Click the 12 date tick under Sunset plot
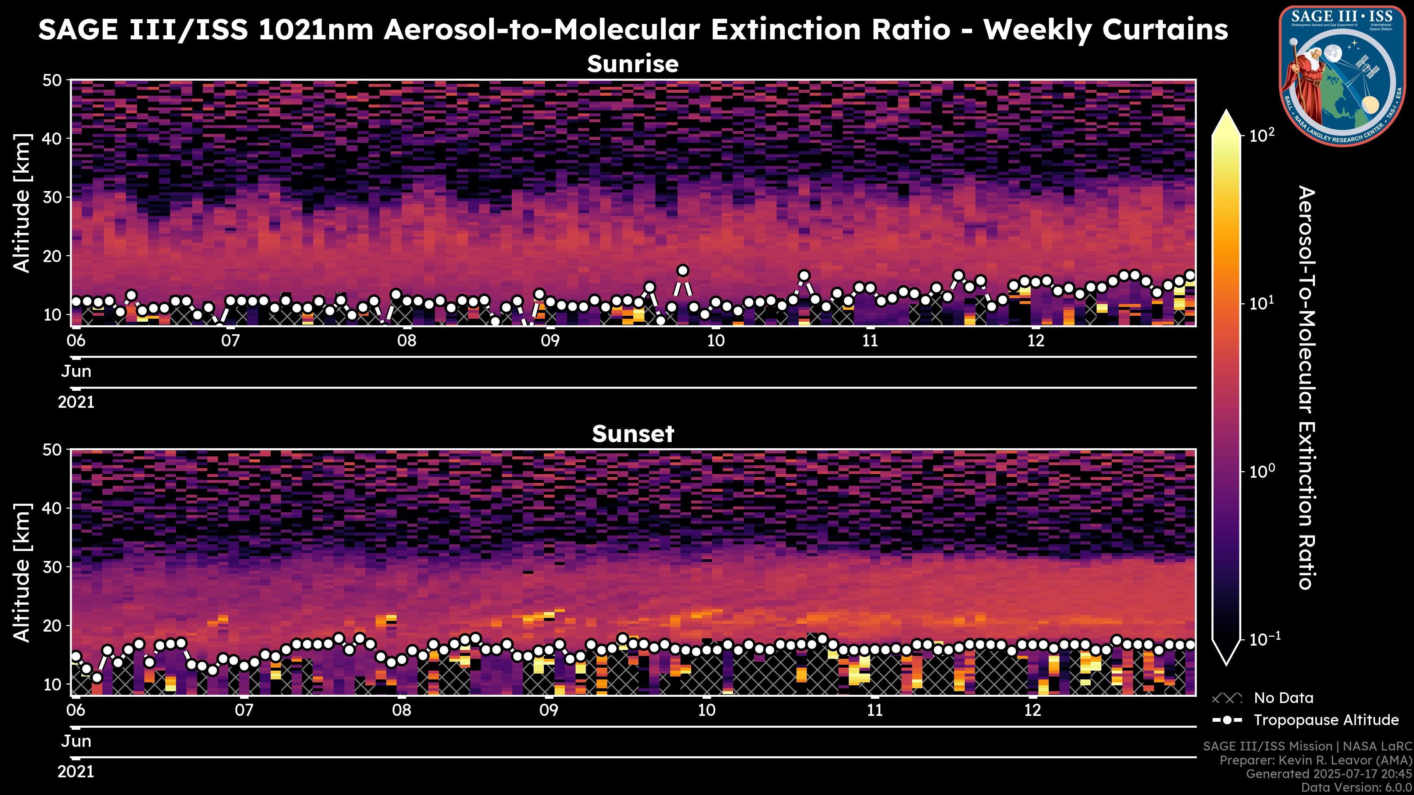The image size is (1414, 795). tap(1033, 710)
